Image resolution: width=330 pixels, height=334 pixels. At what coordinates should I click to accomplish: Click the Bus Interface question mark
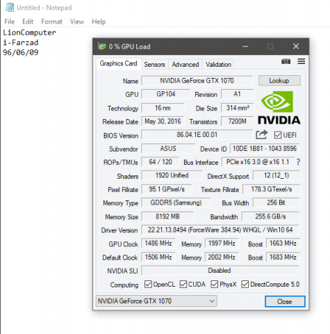(x=298, y=162)
